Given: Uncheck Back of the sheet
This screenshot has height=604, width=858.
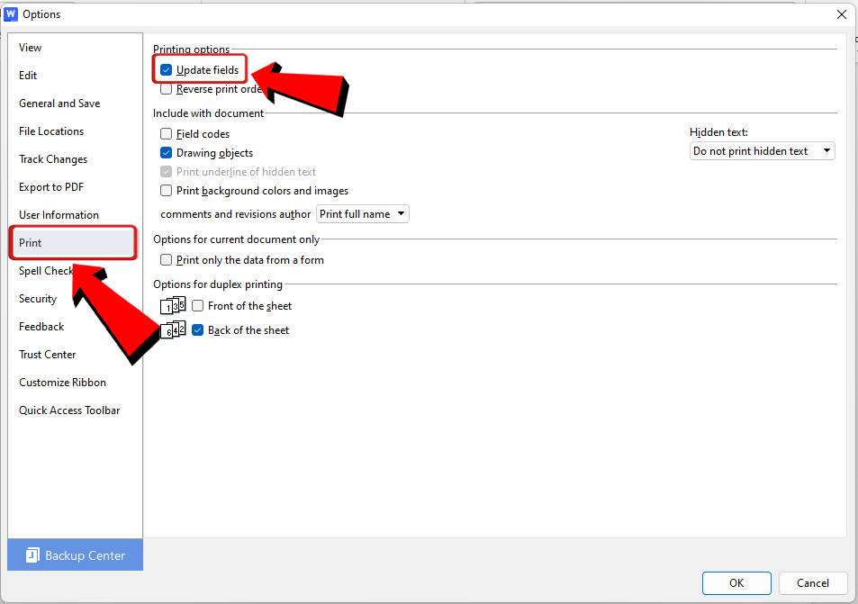Looking at the screenshot, I should pyautogui.click(x=197, y=329).
